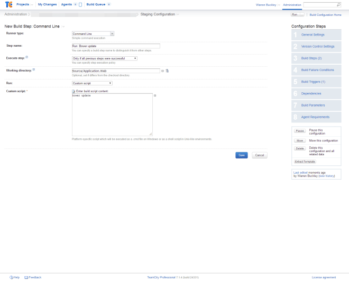
Task: Click the parameter reference icon by Working directory
Action: coord(163,70)
